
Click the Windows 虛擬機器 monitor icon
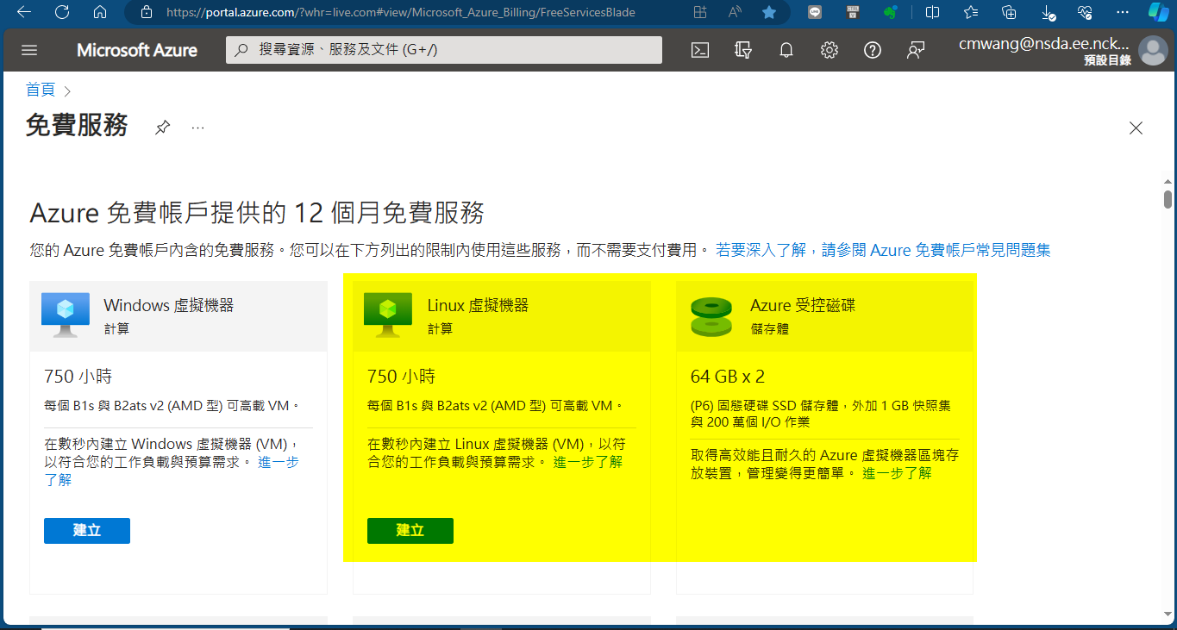(x=66, y=315)
